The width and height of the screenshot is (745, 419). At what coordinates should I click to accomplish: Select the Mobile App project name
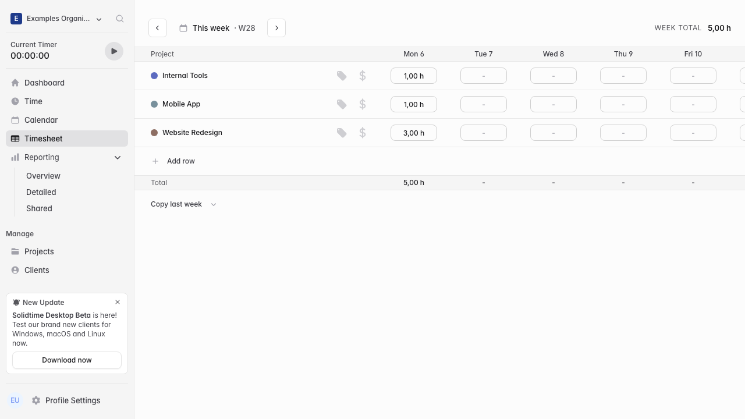[x=181, y=104]
